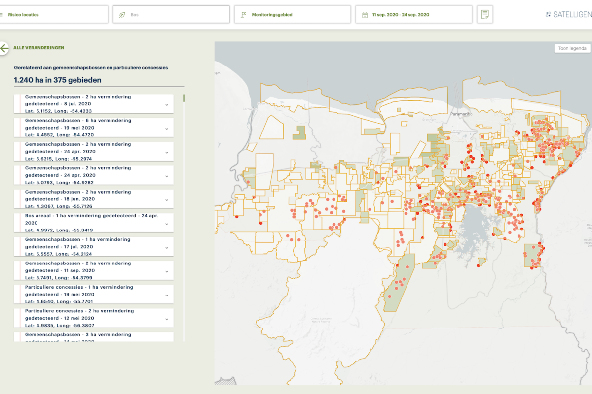This screenshot has width=592, height=394.
Task: Click the Toon legenda button
Action: pos(572,48)
